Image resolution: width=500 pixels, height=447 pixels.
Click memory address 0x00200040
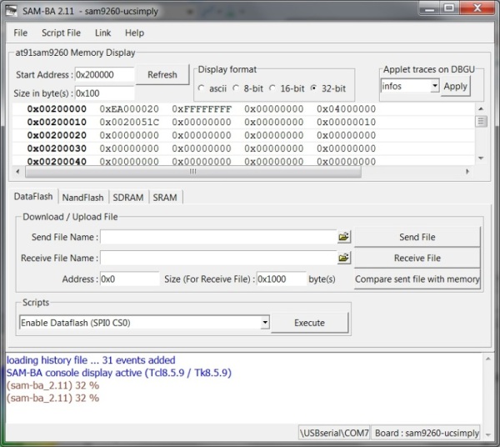click(57, 162)
